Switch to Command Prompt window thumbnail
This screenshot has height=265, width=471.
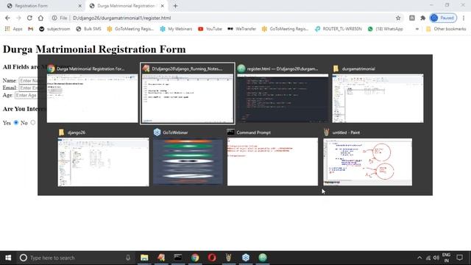pyautogui.click(x=272, y=158)
